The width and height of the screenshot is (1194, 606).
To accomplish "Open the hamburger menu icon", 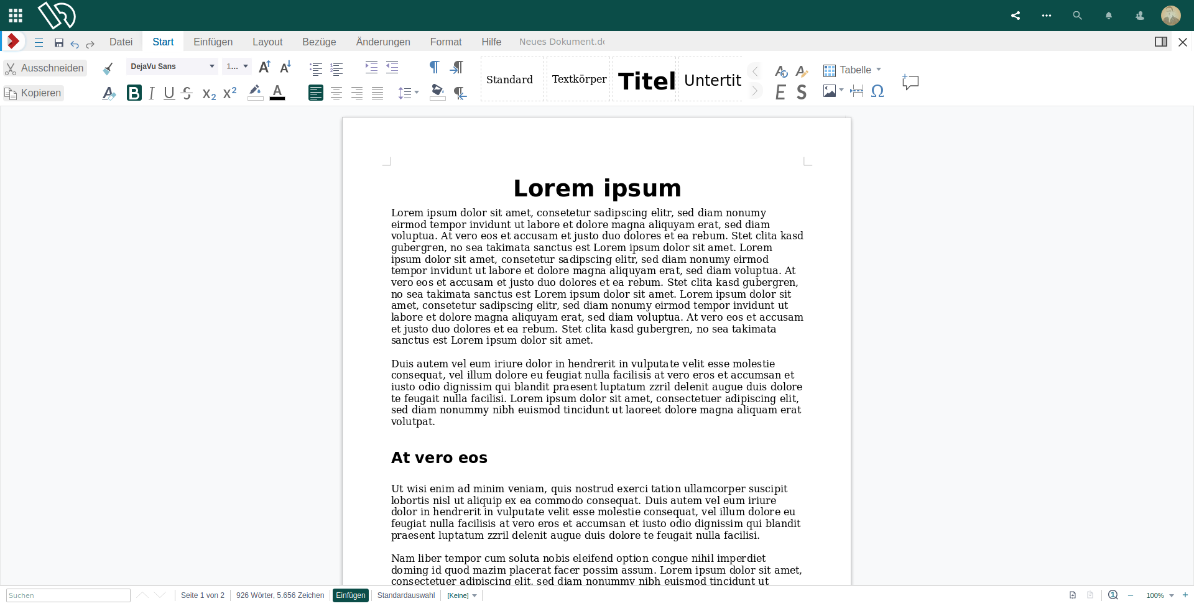I will coord(39,43).
